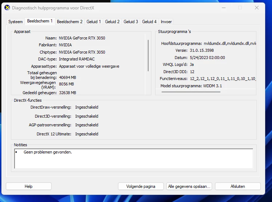
Task: Click the Volgende pagina button
Action: click(x=141, y=186)
